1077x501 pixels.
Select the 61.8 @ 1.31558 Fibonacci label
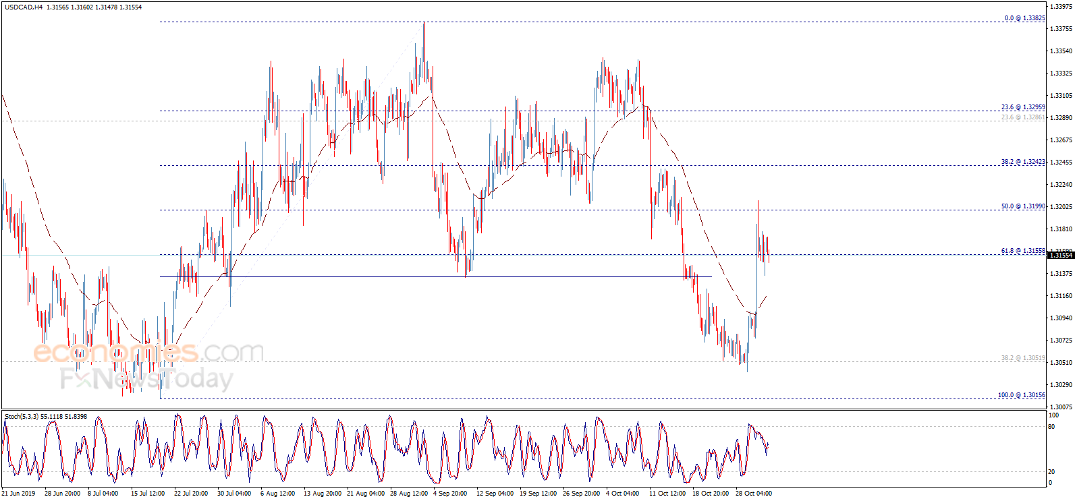(x=1023, y=251)
